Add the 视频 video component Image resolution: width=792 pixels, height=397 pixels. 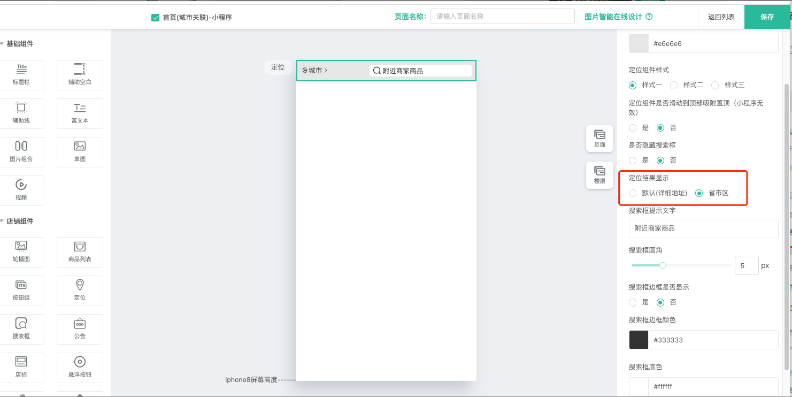[21, 190]
